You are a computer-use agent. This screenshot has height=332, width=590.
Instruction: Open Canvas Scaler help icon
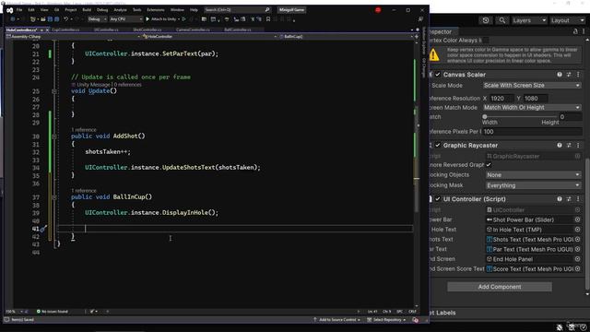click(x=560, y=75)
